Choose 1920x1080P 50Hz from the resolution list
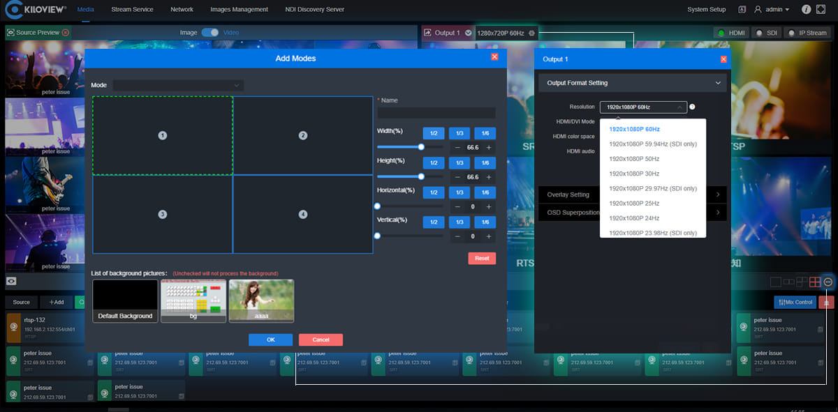Screen dimensions: 838x412 pos(634,159)
